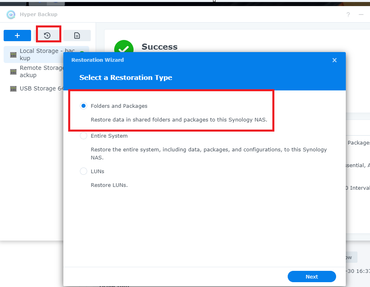This screenshot has width=370, height=287.
Task: Click the Restoration Wizard title bar
Action: coord(97,60)
